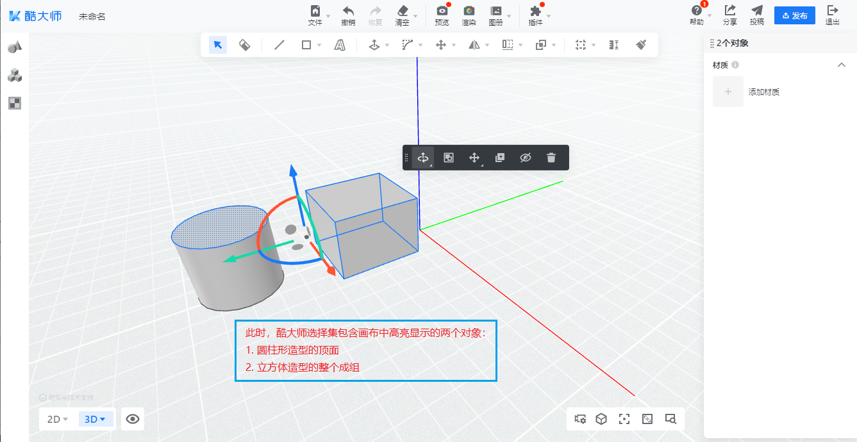
Task: Toggle hide-object eye in floating toolbar
Action: [x=526, y=158]
